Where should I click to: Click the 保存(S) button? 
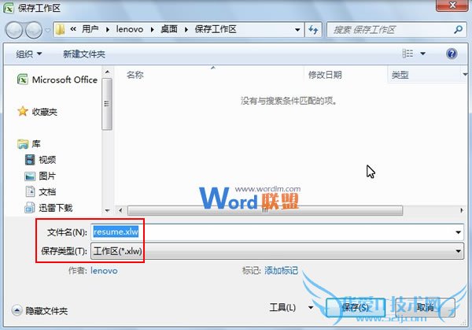click(356, 307)
